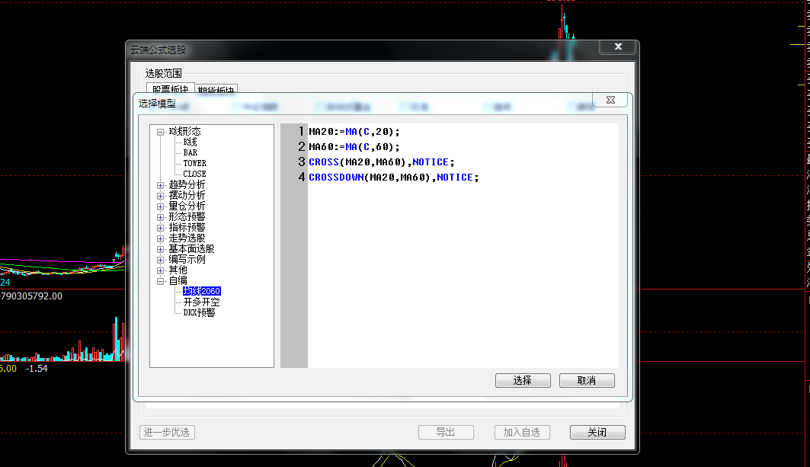The image size is (810, 467).
Task: Expand the 趋势分析 category
Action: 161,185
